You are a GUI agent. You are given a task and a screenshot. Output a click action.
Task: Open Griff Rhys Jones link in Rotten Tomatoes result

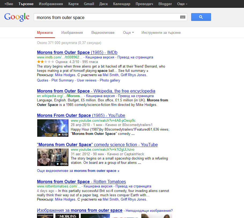pos(133,199)
